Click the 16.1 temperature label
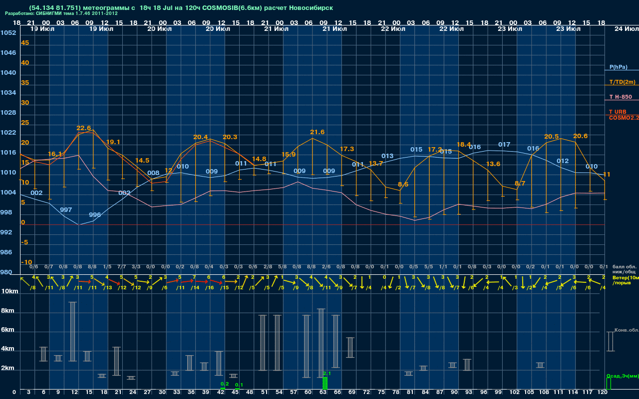 click(55, 154)
